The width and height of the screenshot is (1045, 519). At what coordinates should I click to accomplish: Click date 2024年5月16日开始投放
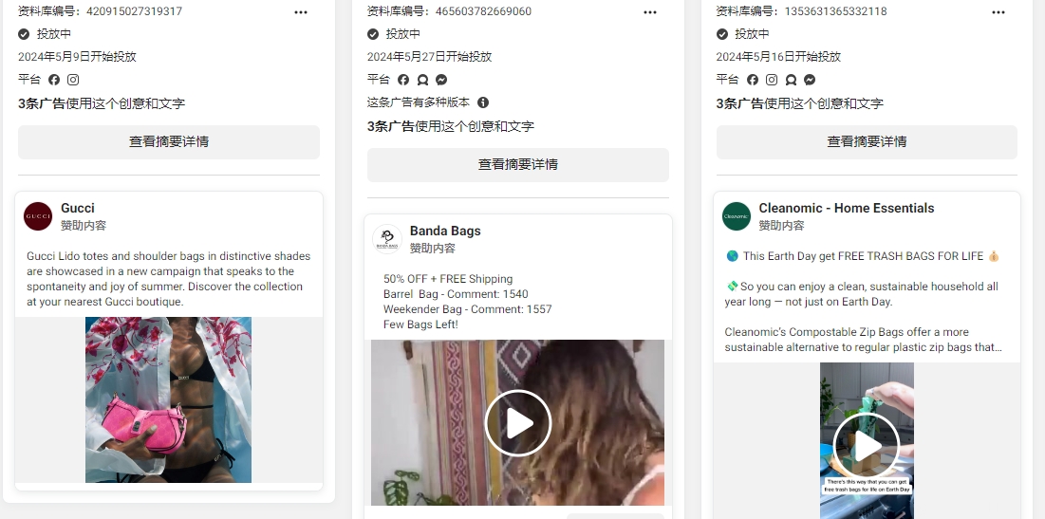(x=778, y=57)
